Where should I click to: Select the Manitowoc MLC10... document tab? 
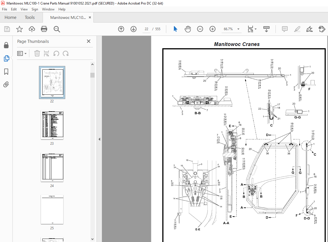(68, 17)
